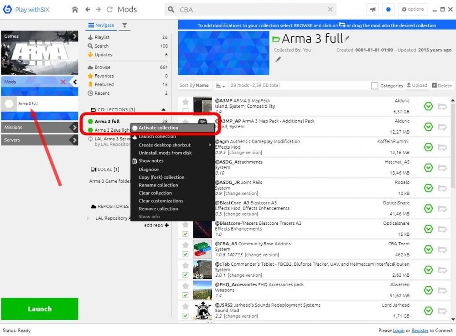The height and width of the screenshot is (336, 456).
Task: Click the Login link
Action: [x=399, y=331]
